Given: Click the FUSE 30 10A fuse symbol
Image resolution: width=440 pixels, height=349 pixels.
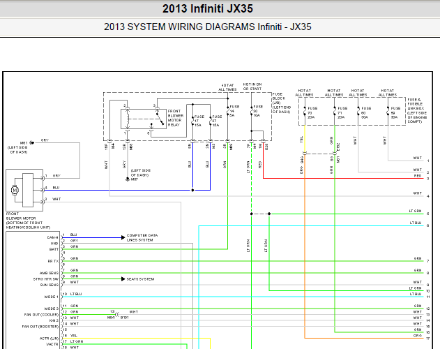Looking at the screenshot, I should point(252,110).
